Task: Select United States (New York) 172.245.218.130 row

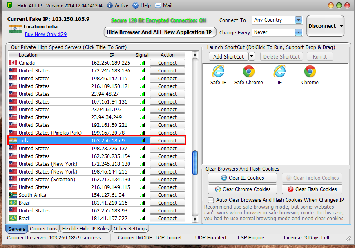Action: [x=97, y=164]
